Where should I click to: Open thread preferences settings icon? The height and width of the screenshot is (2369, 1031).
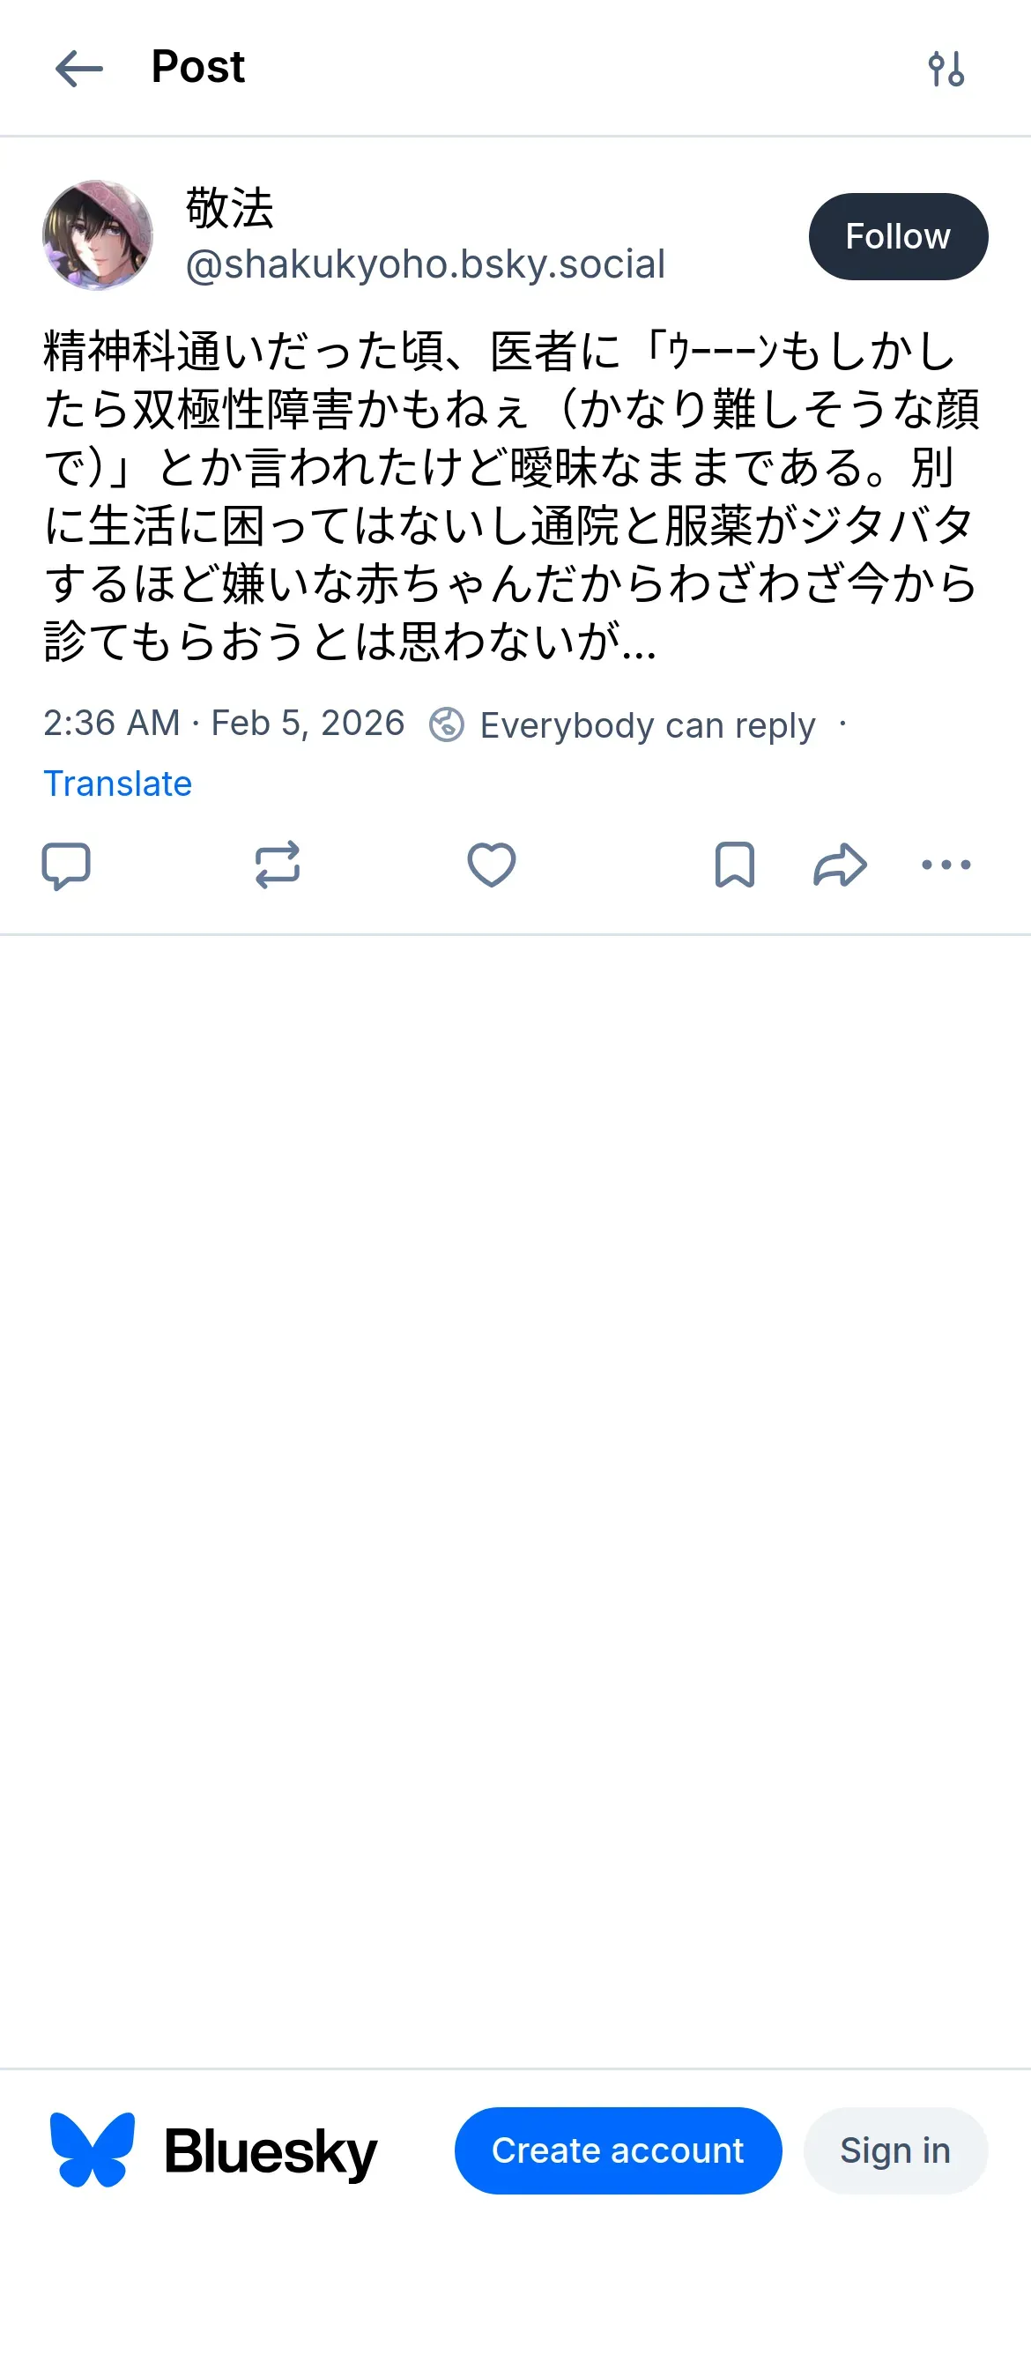coord(946,69)
